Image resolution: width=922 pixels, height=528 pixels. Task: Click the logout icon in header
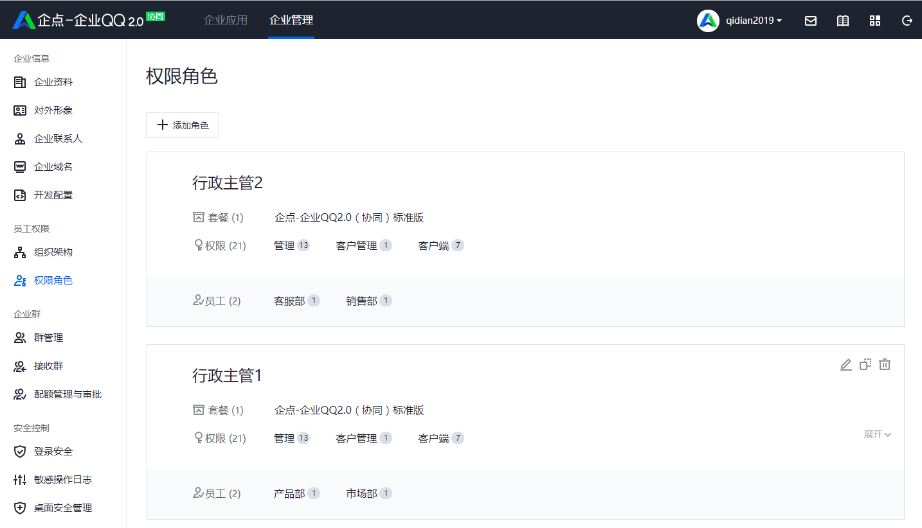pos(907,21)
